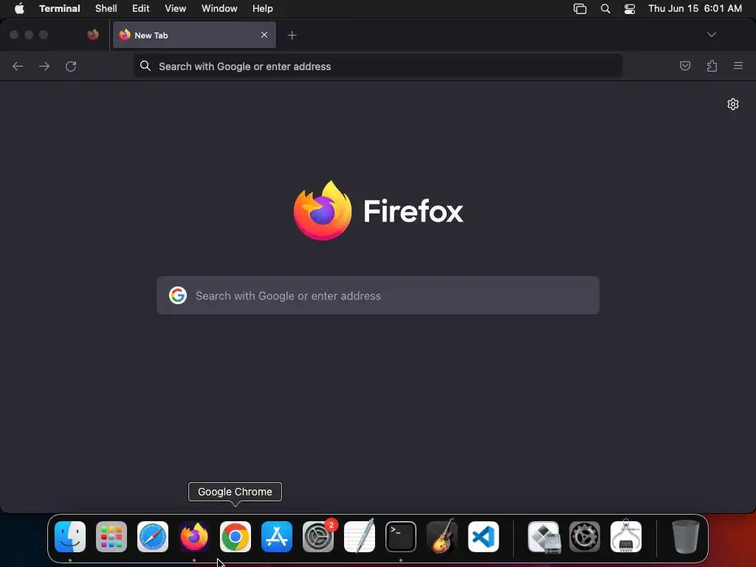The height and width of the screenshot is (567, 756).
Task: Open new tab personalization gear
Action: click(733, 104)
